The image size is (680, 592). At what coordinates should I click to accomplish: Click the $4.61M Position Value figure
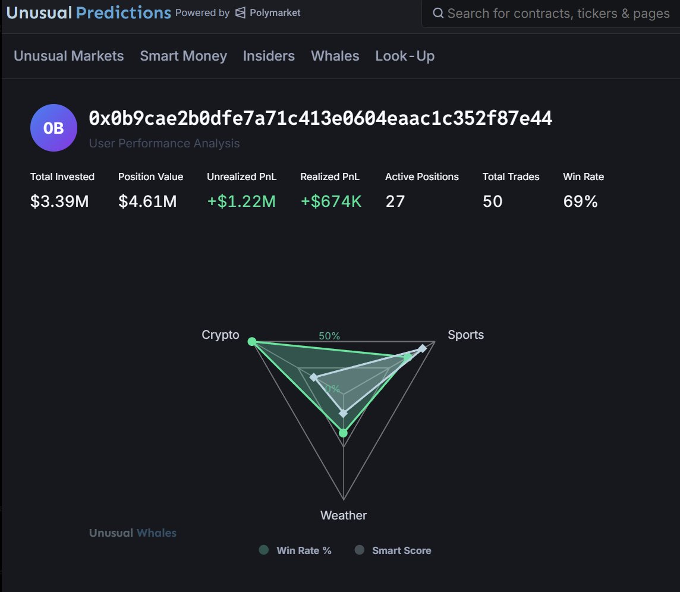pos(147,201)
